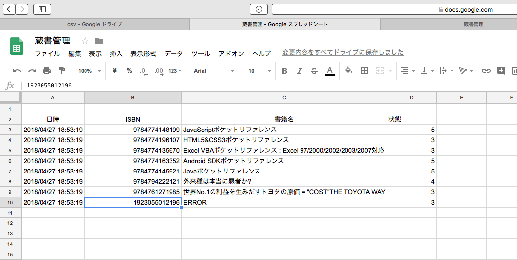Open the text color picker
Screen dimensions: 517x260
pyautogui.click(x=330, y=71)
